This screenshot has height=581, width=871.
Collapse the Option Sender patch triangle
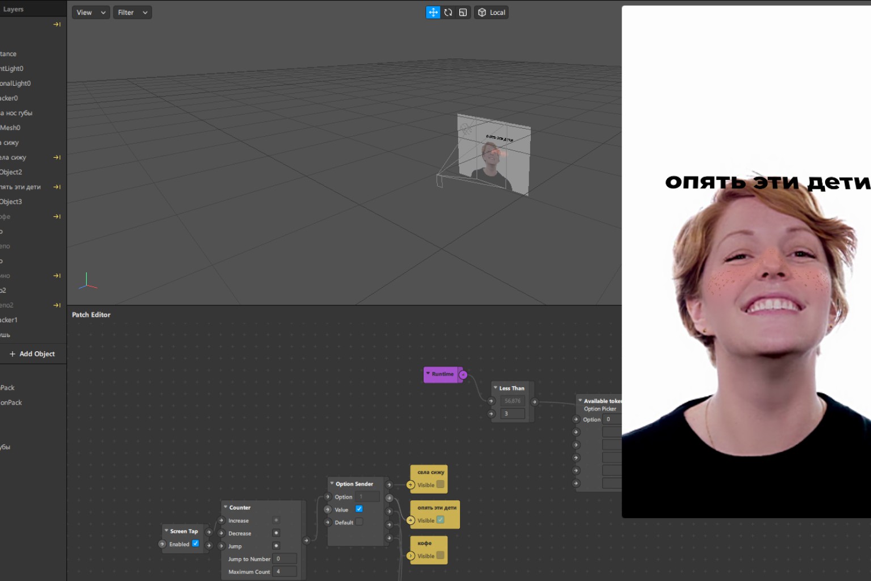click(332, 483)
